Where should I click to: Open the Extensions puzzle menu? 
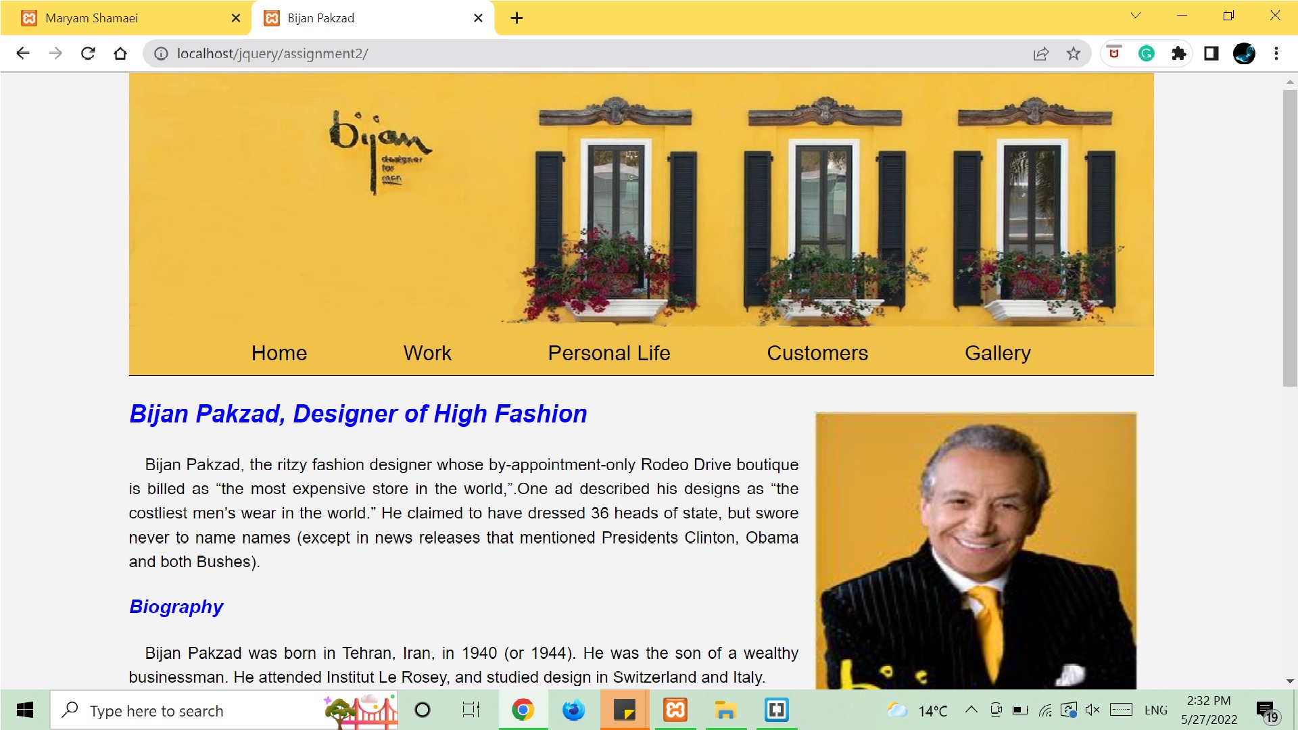pyautogui.click(x=1179, y=53)
